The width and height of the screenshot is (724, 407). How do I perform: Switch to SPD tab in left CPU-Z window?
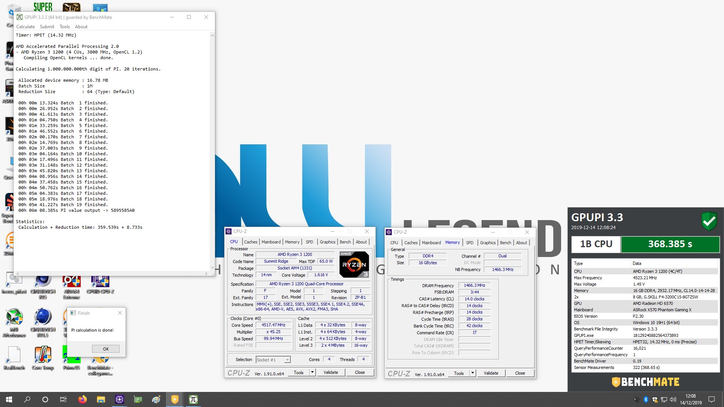pos(309,242)
